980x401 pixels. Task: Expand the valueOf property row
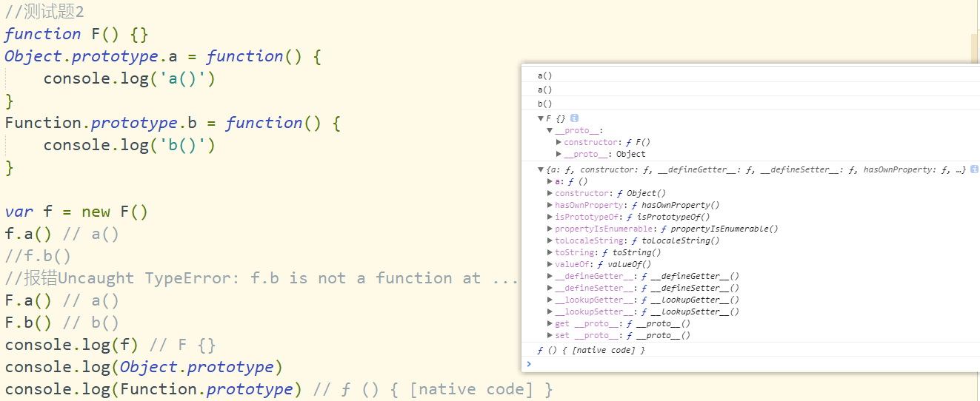550,264
